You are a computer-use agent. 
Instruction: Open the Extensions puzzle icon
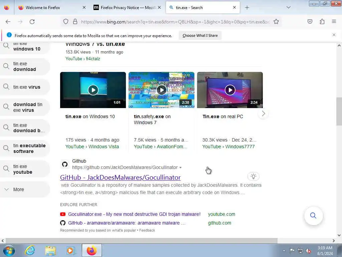click(322, 22)
